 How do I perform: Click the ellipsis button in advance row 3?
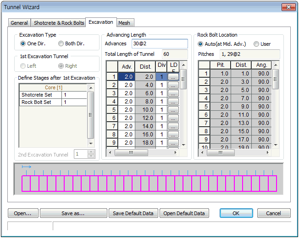pyautogui.click(x=173, y=93)
